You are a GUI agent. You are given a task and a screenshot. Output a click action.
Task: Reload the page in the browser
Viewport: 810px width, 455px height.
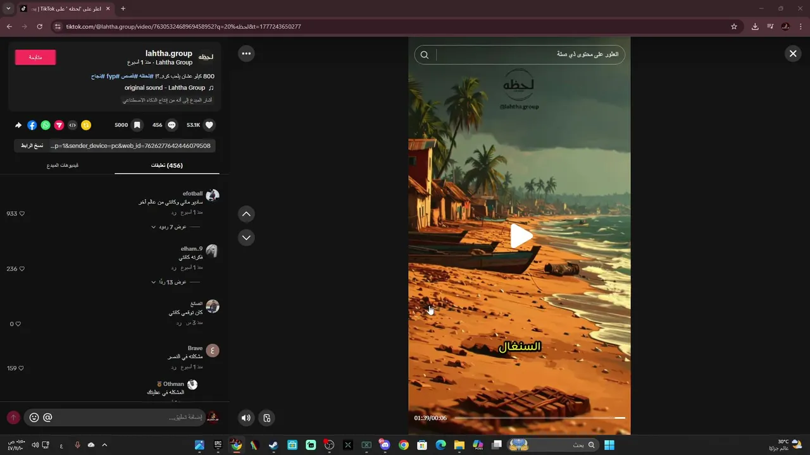(39, 27)
